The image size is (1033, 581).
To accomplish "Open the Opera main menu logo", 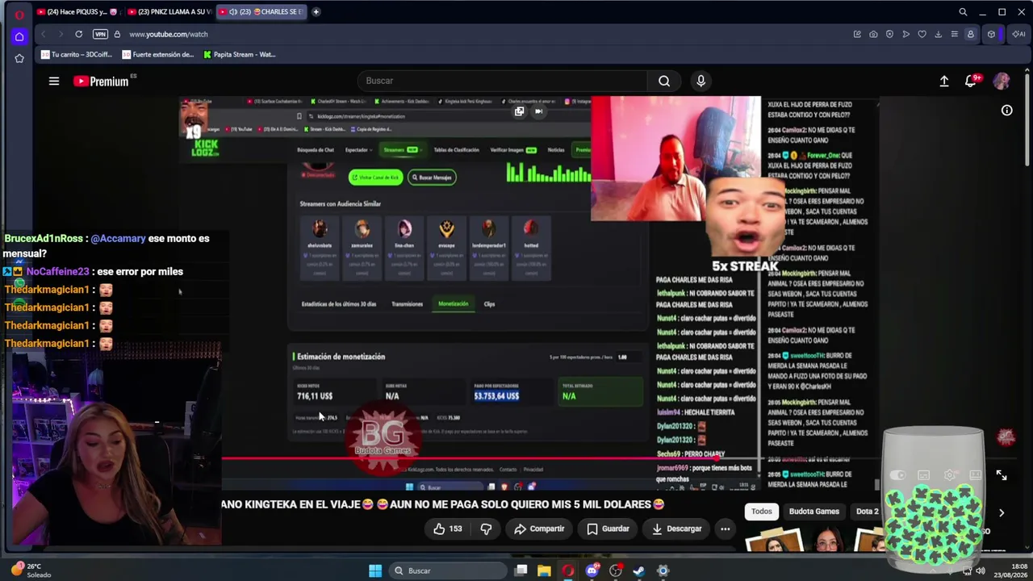I will click(x=19, y=13).
